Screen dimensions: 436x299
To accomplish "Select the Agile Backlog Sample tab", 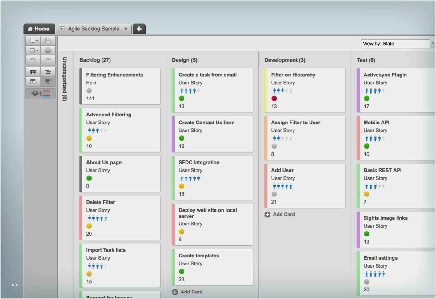I will [x=94, y=29].
